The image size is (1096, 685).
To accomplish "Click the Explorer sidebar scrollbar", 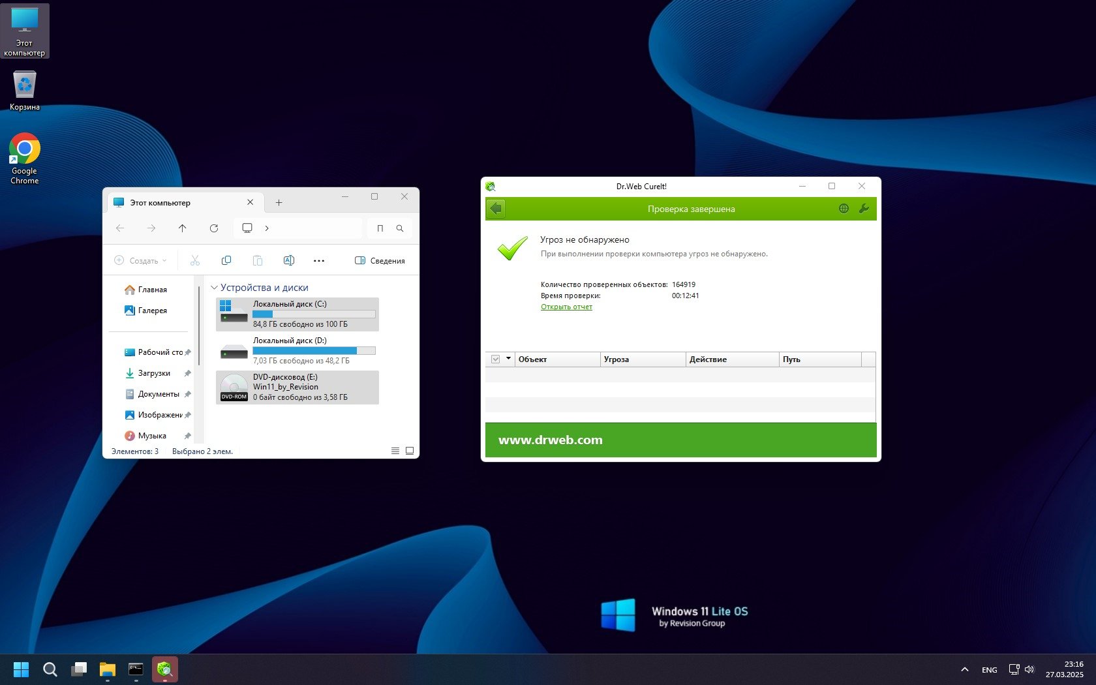I will pos(199,326).
